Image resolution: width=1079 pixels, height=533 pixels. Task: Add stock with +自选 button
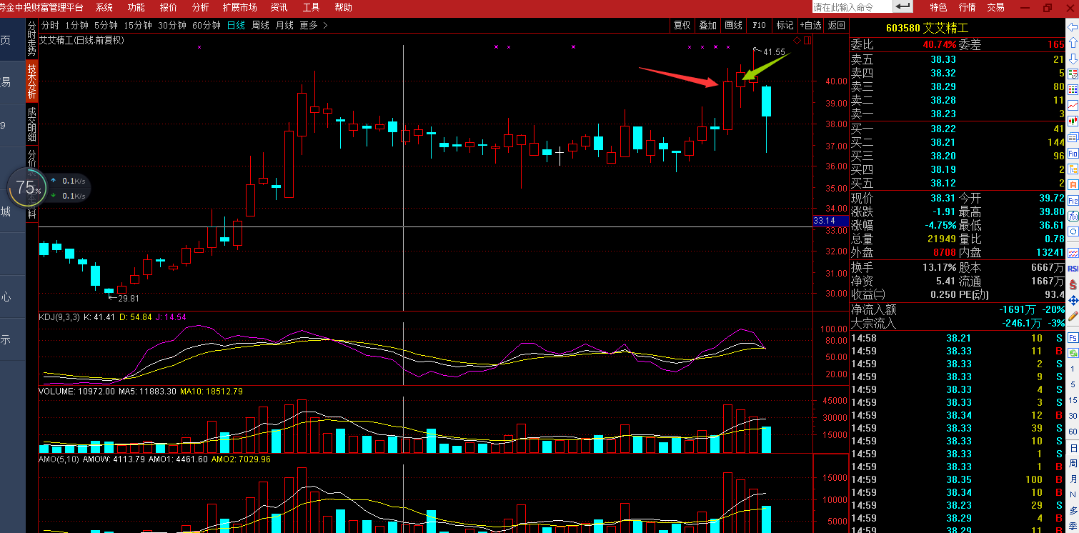tap(811, 25)
